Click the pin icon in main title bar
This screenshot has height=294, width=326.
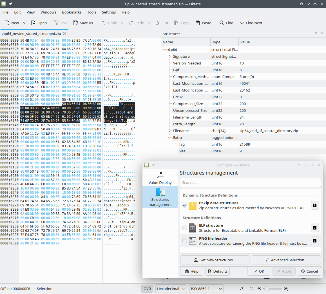click(x=10, y=4)
